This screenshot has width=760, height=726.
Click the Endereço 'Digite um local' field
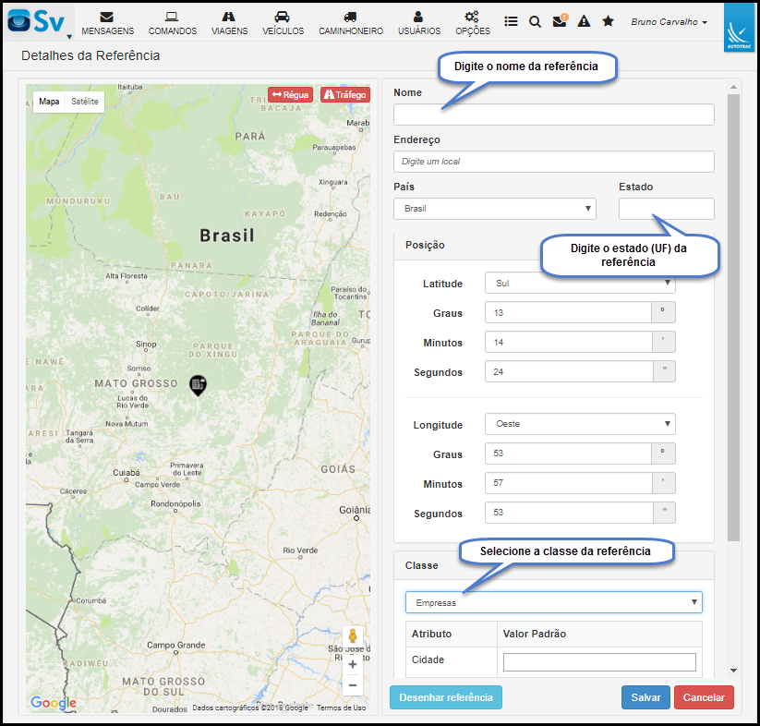click(x=553, y=162)
